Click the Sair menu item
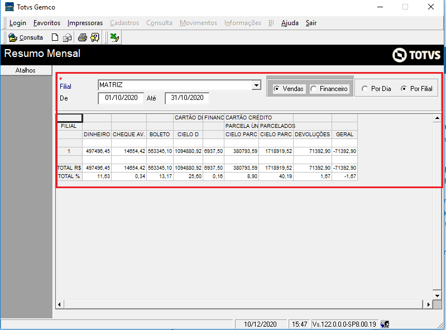Image resolution: width=446 pixels, height=330 pixels. [311, 23]
